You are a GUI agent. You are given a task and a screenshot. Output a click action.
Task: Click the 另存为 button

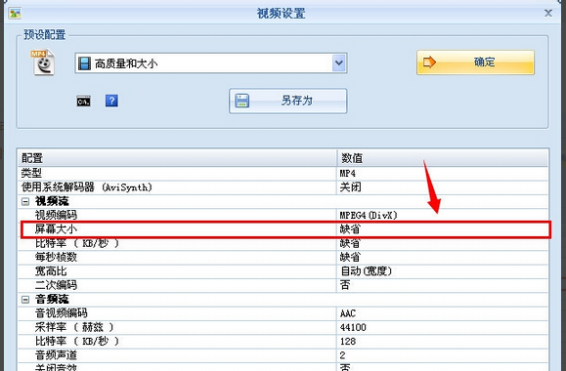288,101
